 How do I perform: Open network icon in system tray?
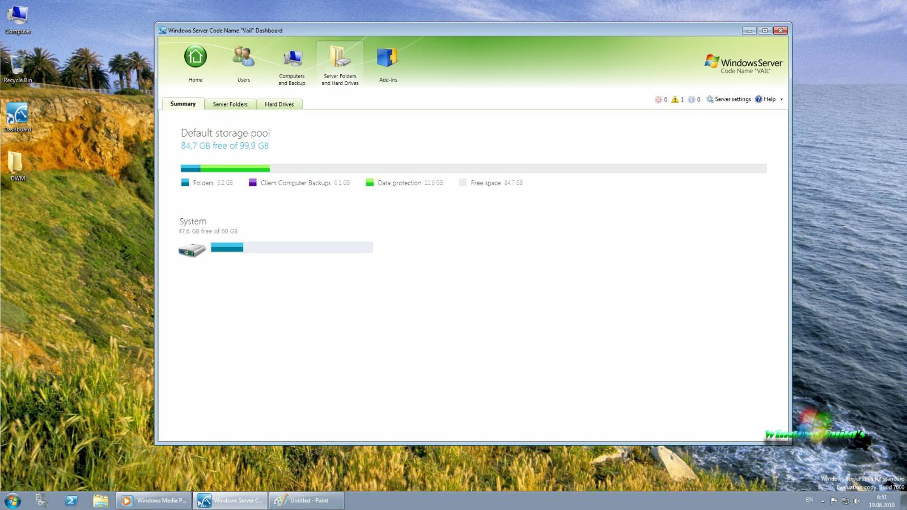[x=845, y=501]
